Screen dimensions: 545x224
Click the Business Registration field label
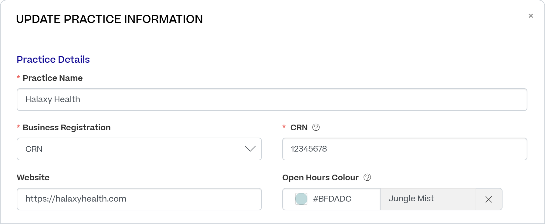(x=66, y=127)
